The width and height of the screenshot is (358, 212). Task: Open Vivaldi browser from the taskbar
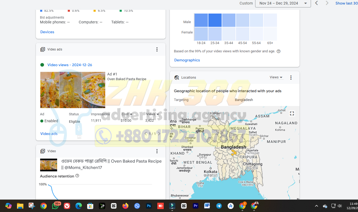tap(67, 206)
